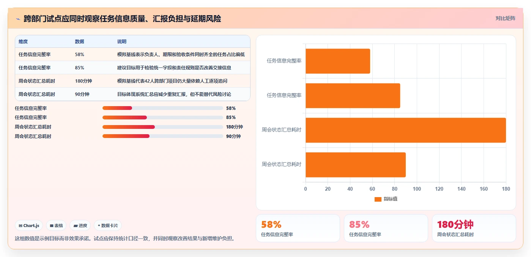The image size is (531, 257).
Task: Click the 周会状态汇总耗时 row with 180分钟 in table
Action: pyautogui.click(x=132, y=81)
